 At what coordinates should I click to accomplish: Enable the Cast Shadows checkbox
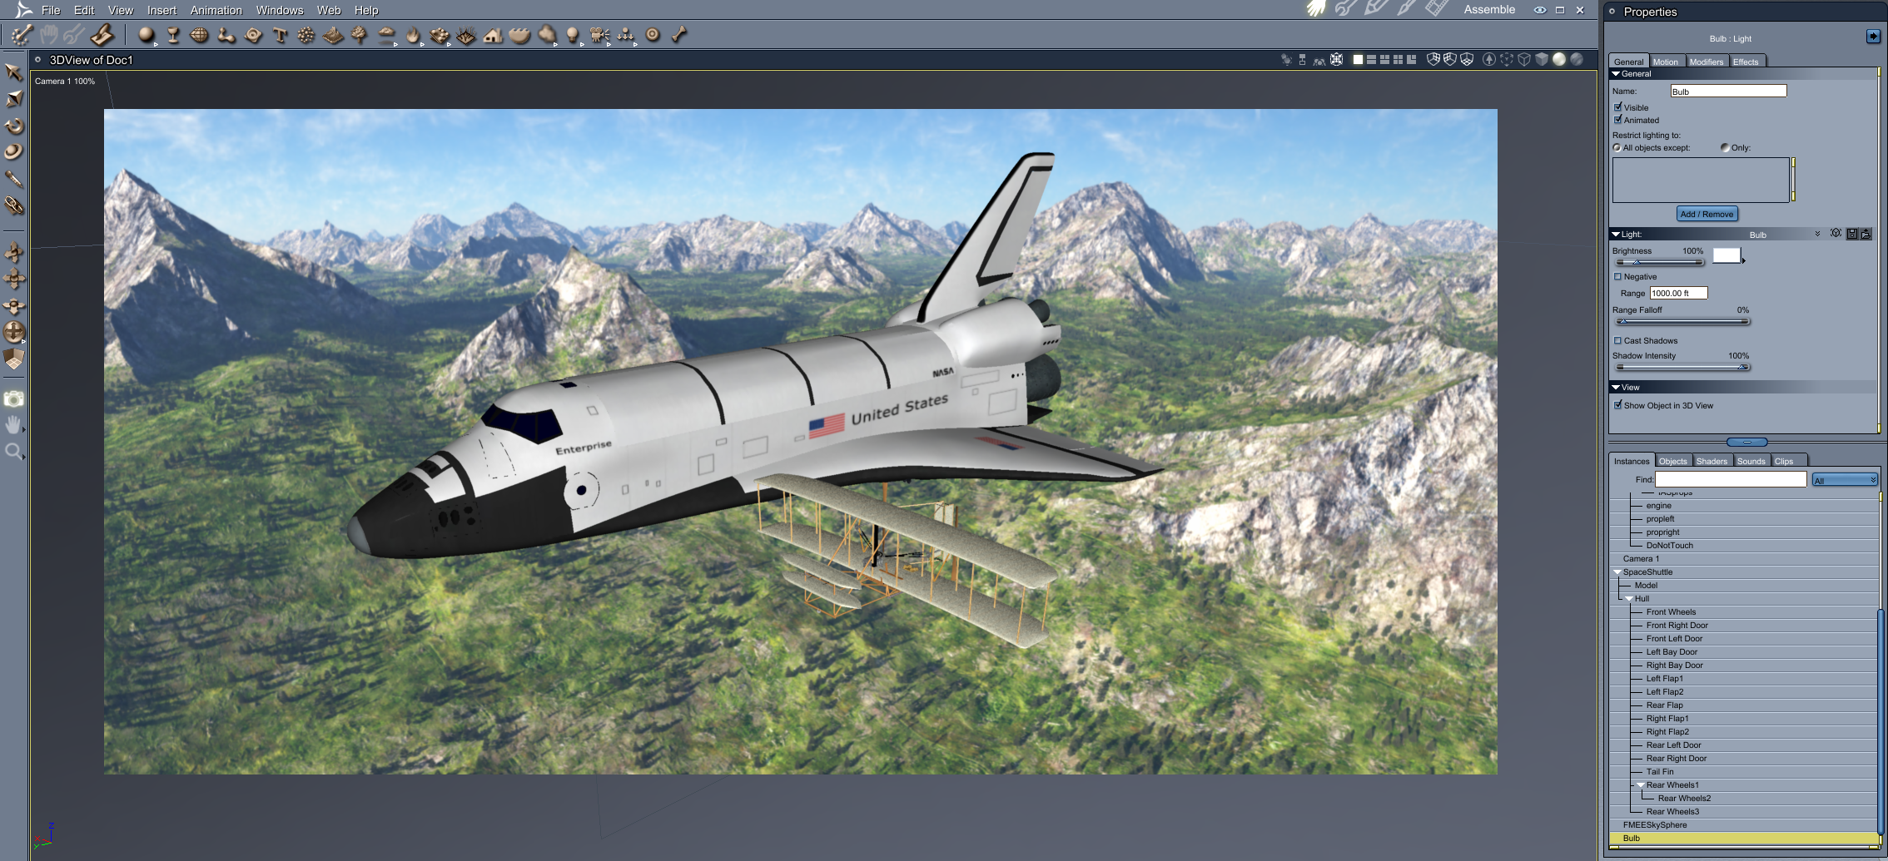1618,341
